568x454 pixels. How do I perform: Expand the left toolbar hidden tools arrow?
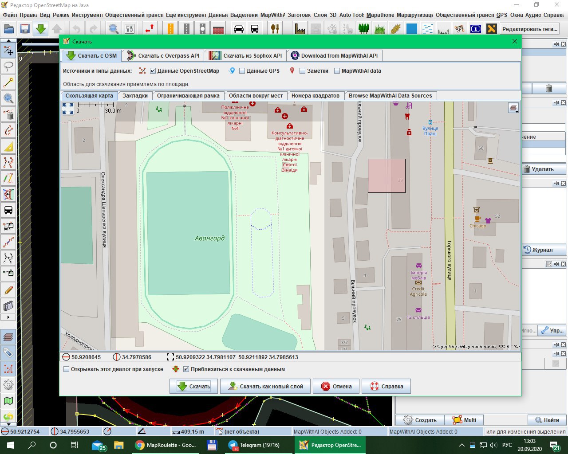point(8,317)
